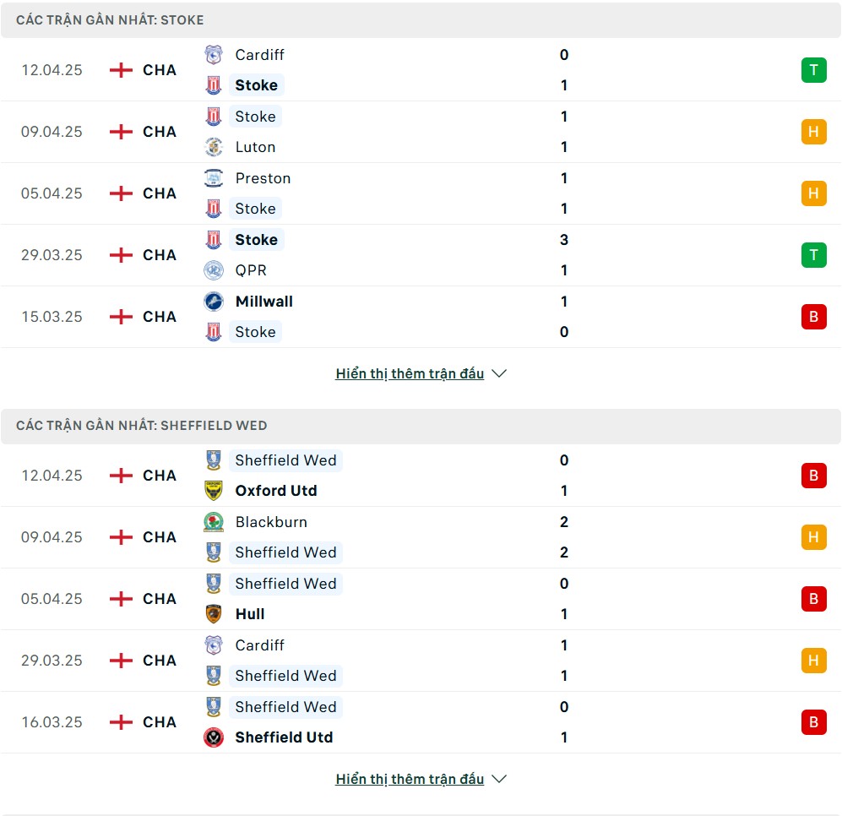Click the Hull club crest icon
Image resolution: width=842 pixels, height=816 pixels.
[x=214, y=614]
